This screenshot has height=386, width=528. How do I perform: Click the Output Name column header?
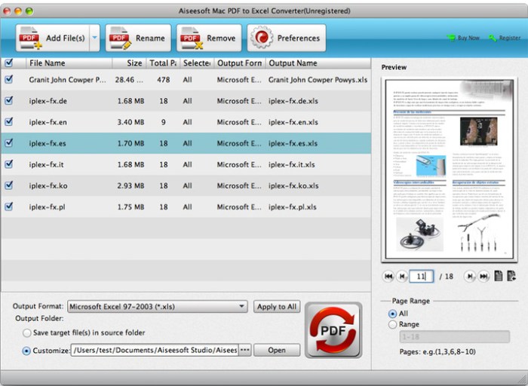click(318, 63)
